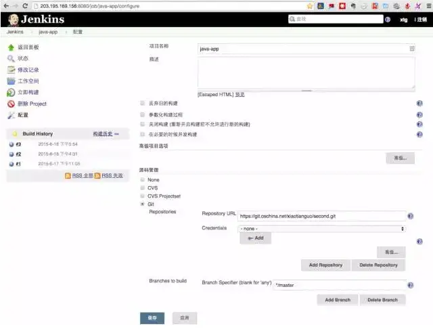Click the preview link beside Escaped HTML
433x329 pixels.
[240, 95]
